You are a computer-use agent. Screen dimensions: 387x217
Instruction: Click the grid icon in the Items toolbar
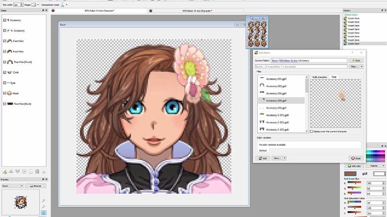[37, 172]
